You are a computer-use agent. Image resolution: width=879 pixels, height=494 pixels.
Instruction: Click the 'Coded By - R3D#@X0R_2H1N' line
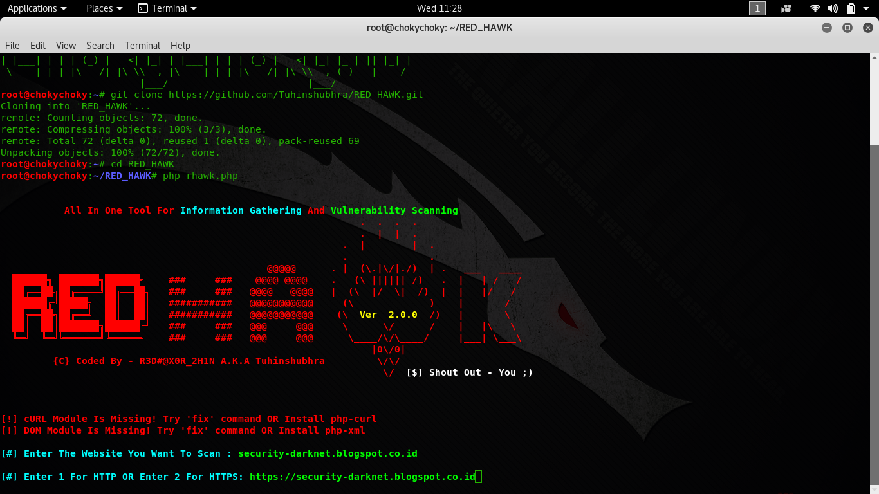click(x=189, y=361)
